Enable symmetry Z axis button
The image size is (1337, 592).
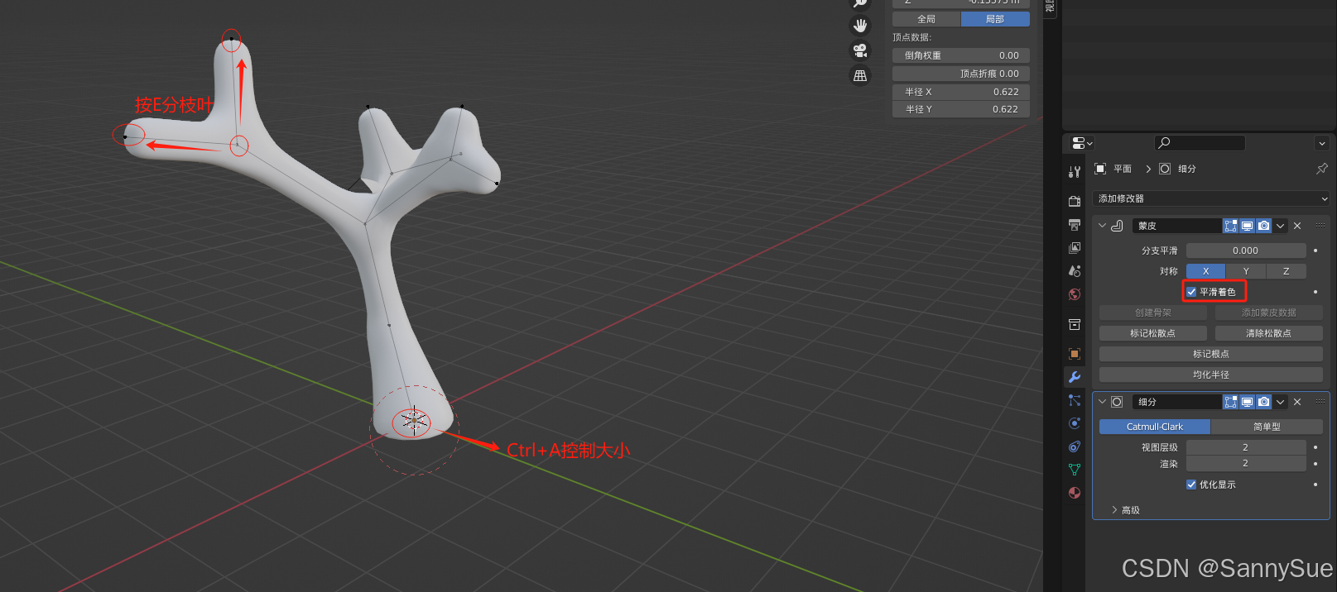pos(1286,271)
